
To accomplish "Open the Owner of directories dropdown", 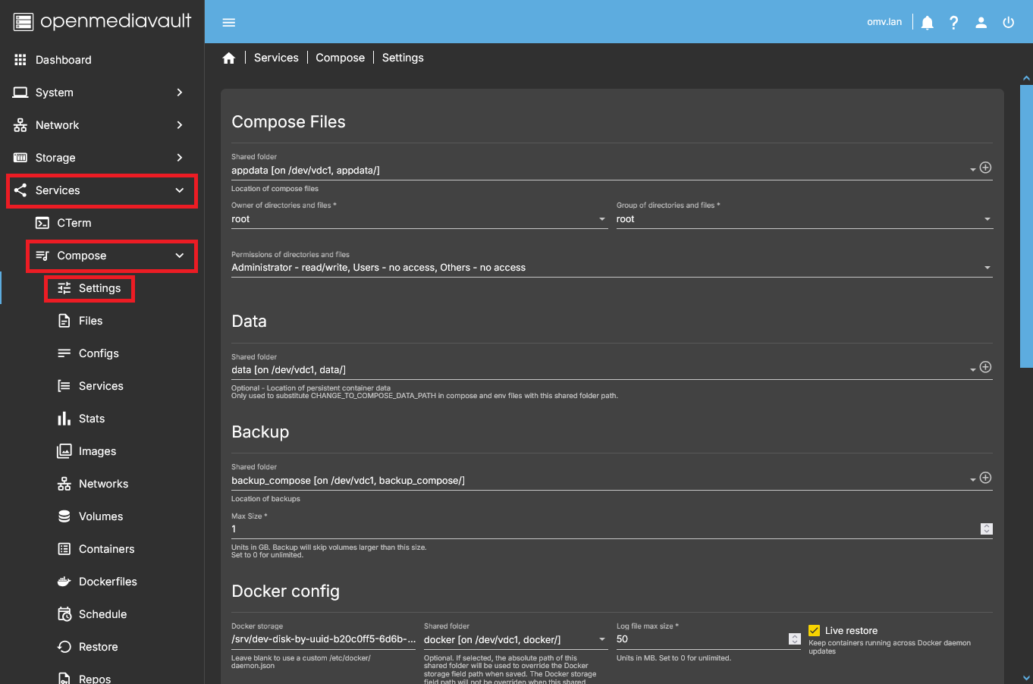I will 419,219.
